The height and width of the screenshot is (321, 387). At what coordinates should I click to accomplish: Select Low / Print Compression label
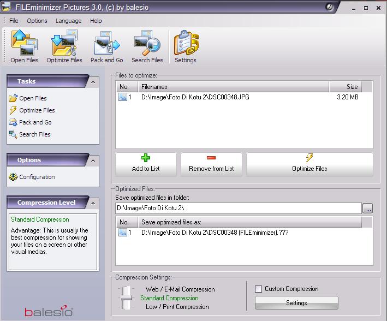pos(177,307)
